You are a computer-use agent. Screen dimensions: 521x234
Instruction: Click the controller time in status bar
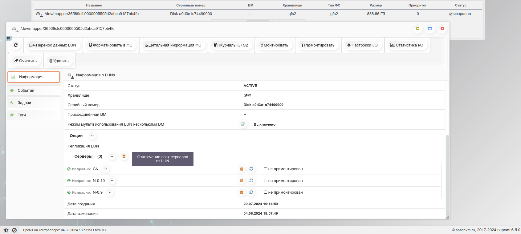tap(64, 230)
